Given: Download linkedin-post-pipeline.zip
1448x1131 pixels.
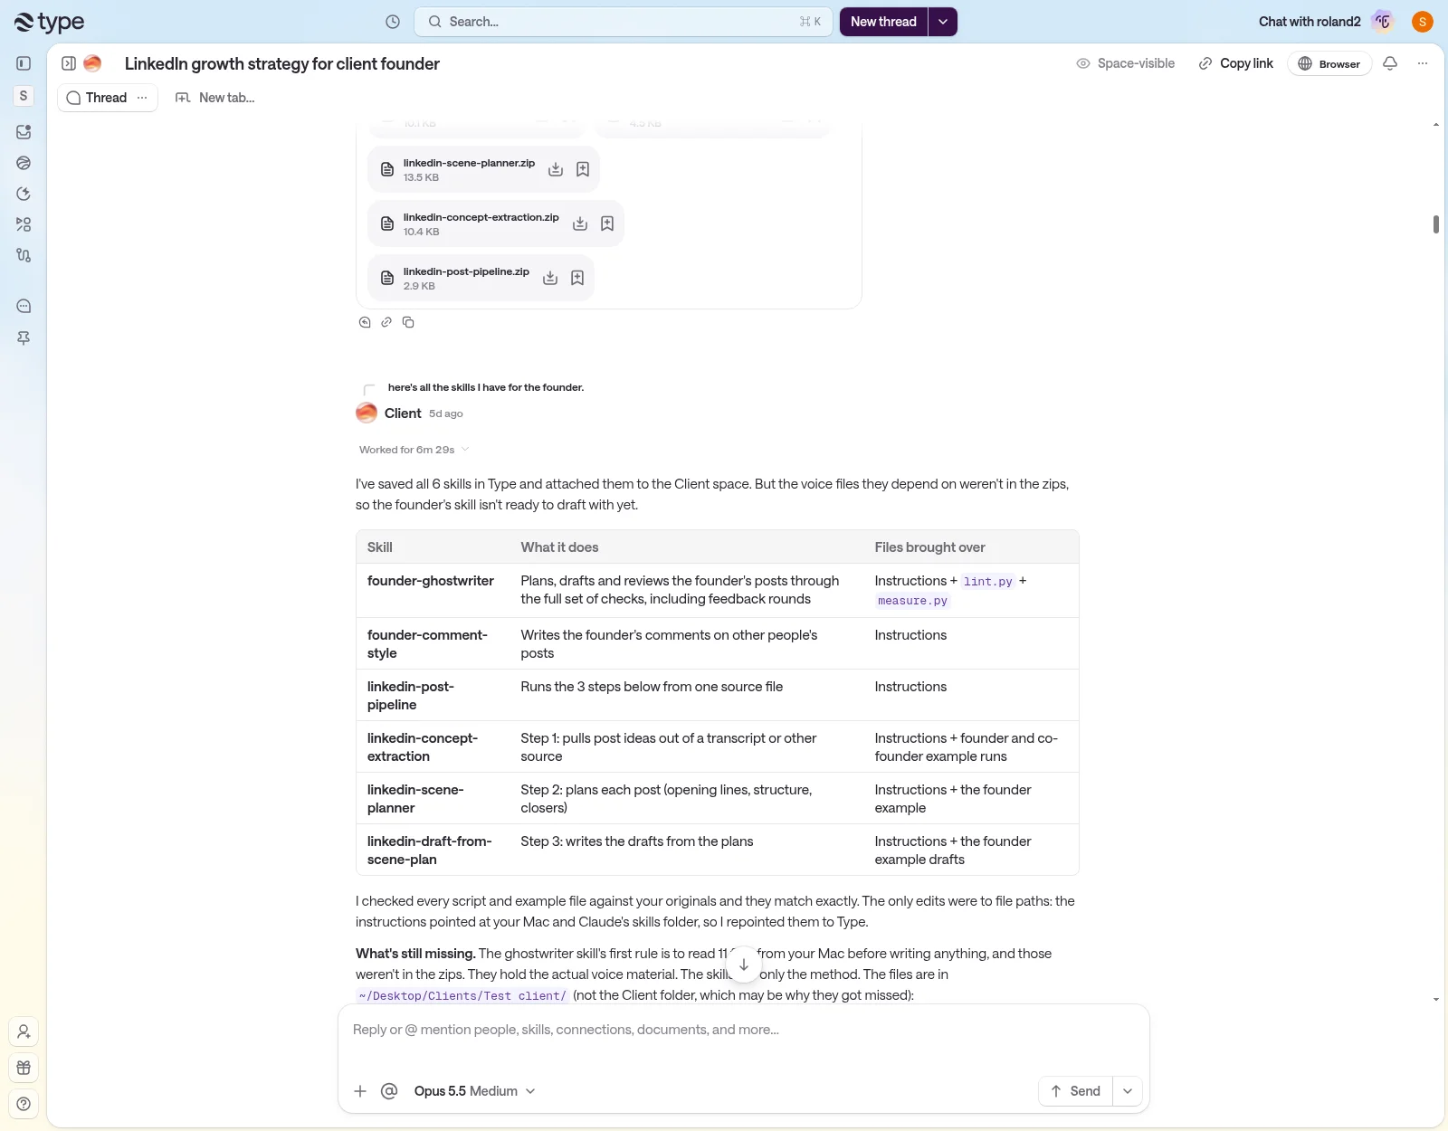Looking at the screenshot, I should point(550,278).
